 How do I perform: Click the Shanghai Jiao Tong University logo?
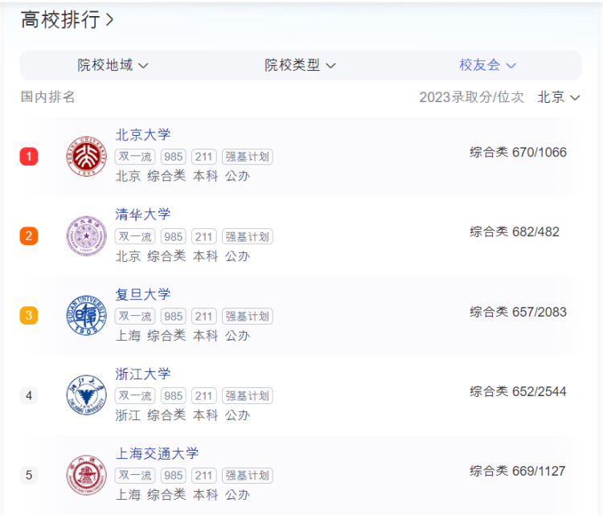click(87, 475)
